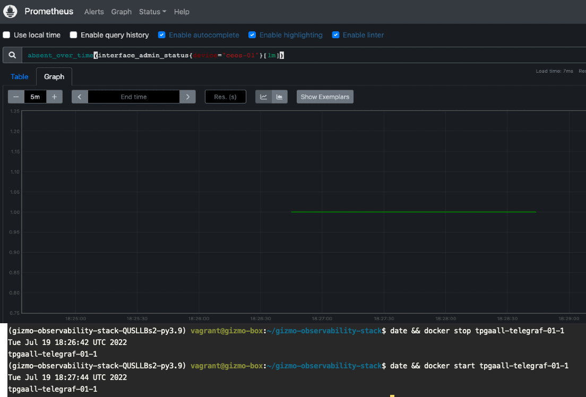
Task: Click the Load time: 7ms text
Action: point(554,71)
